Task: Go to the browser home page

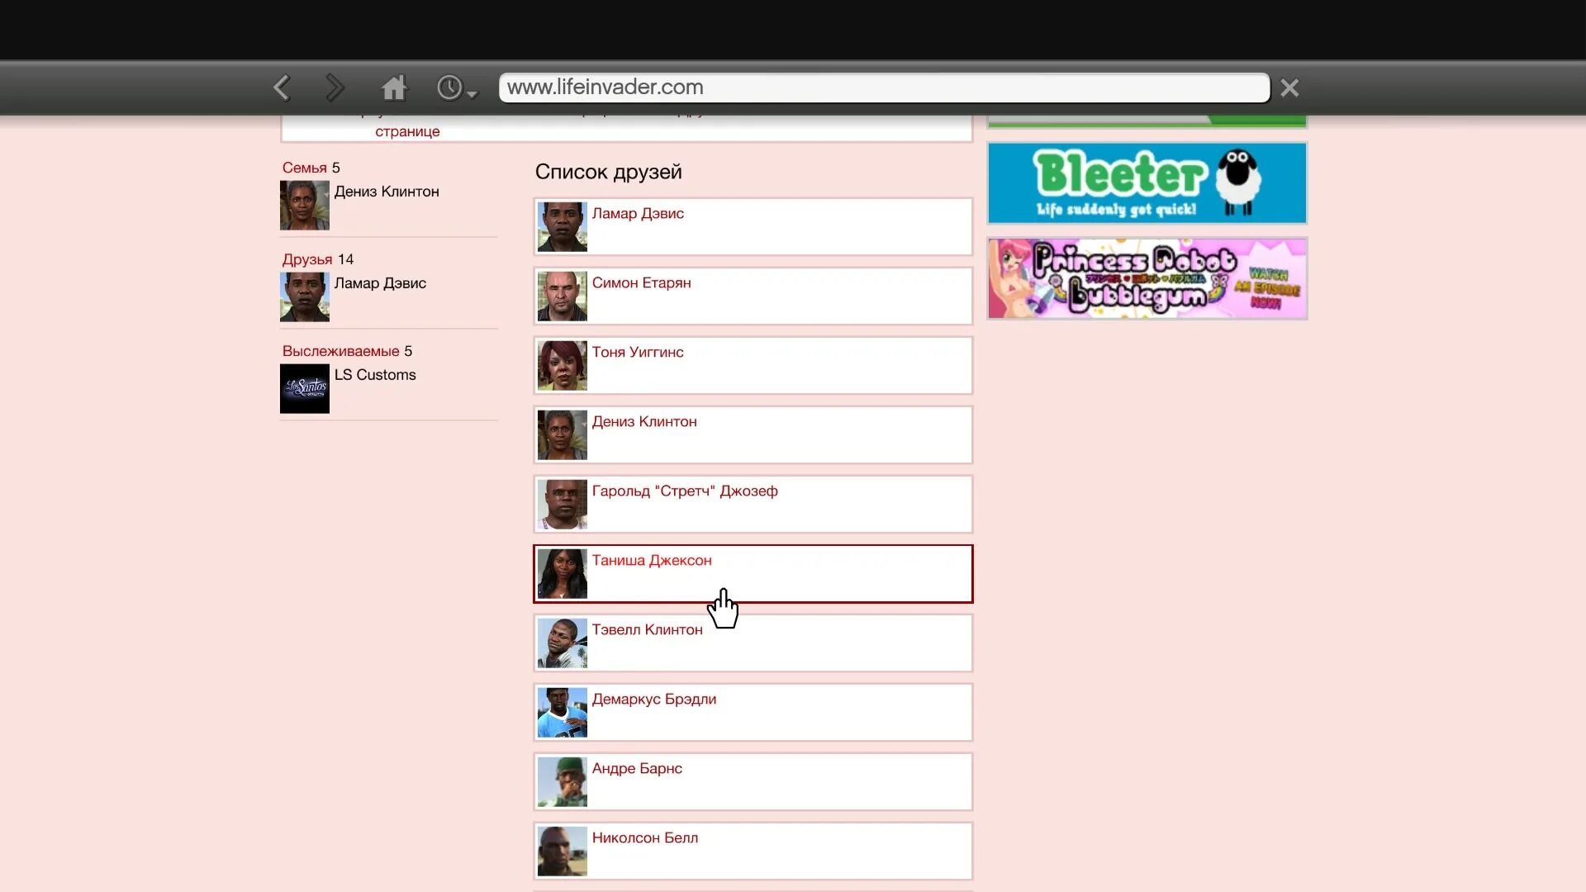Action: [x=394, y=88]
